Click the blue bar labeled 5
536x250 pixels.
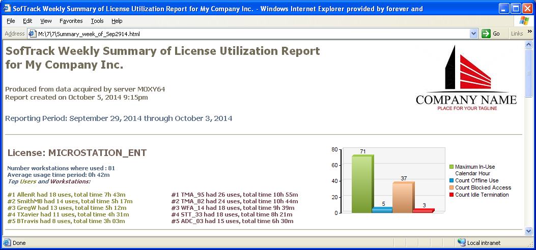pyautogui.click(x=382, y=210)
